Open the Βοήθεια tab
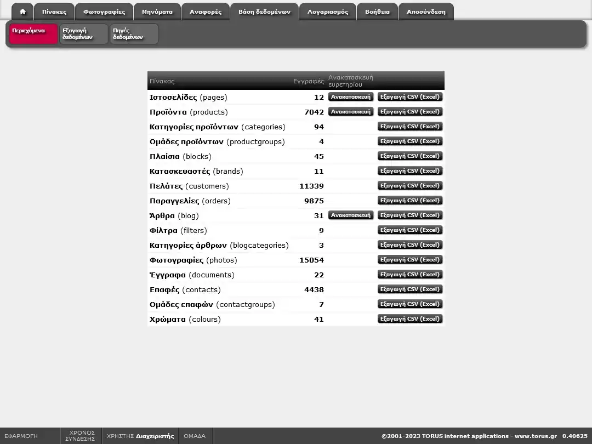 (x=377, y=12)
